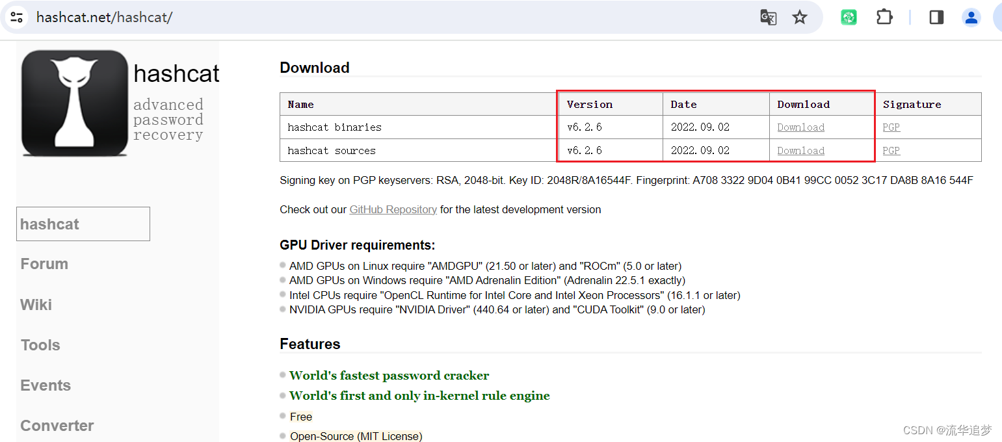This screenshot has height=442, width=1002.
Task: Click v6.2.6 in the sources row
Action: tap(584, 151)
